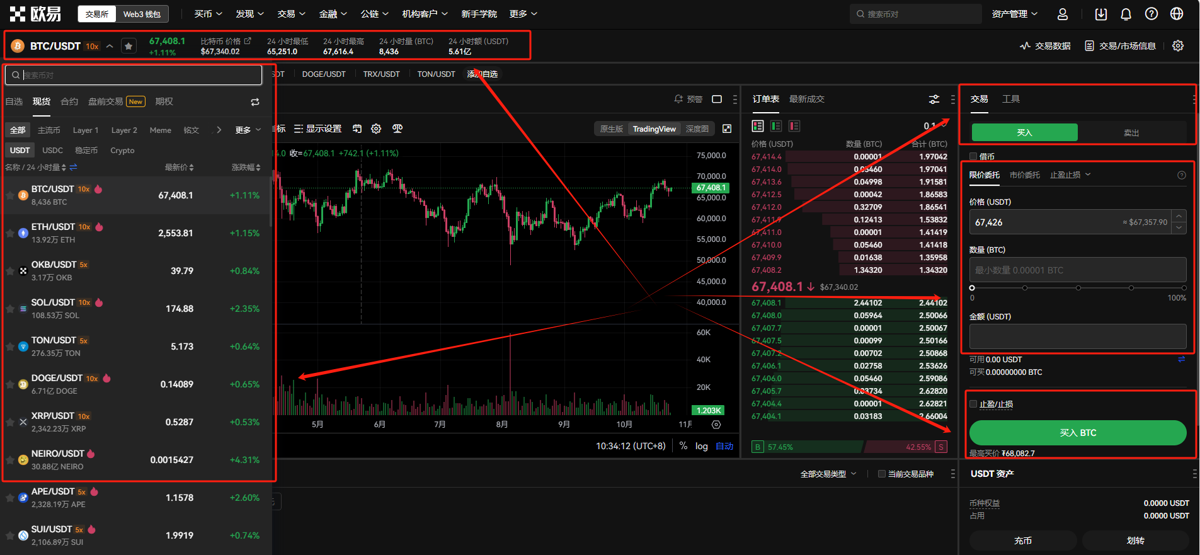Open the order book settings sliders icon
Image resolution: width=1200 pixels, height=555 pixels.
coord(934,100)
